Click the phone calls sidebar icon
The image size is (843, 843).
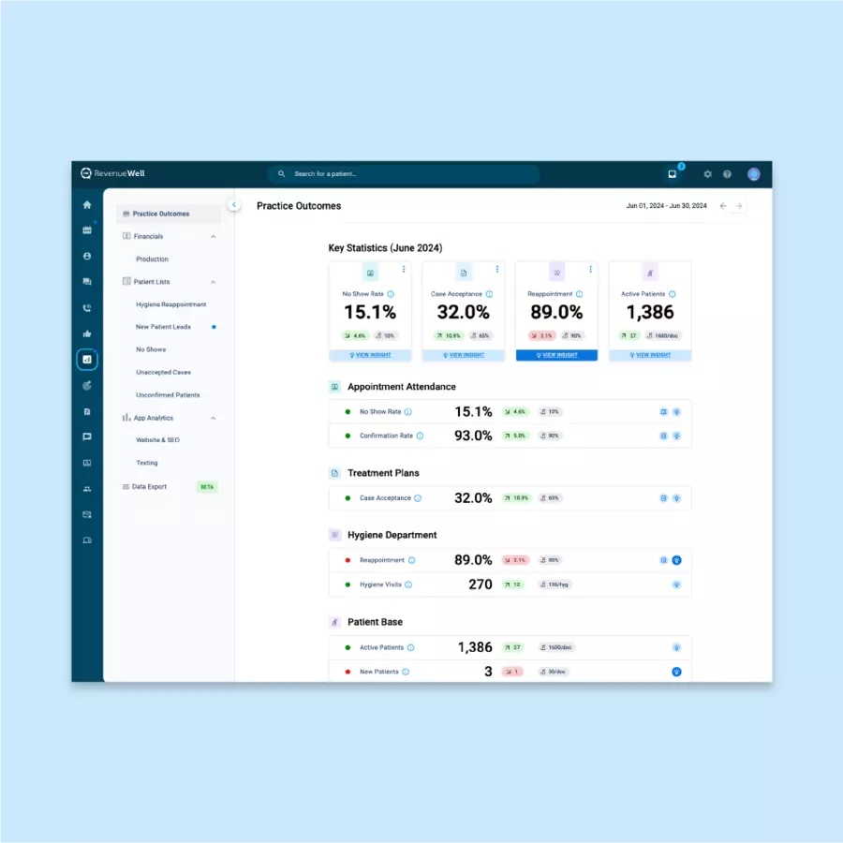pyautogui.click(x=87, y=307)
